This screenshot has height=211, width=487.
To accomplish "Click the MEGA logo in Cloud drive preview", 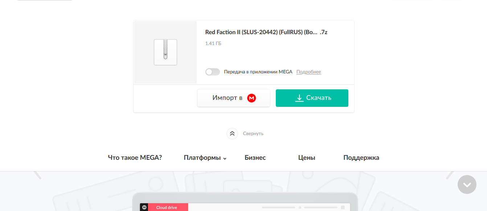I will 144,207.
